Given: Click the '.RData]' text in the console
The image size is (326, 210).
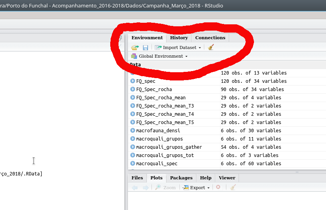Looking at the screenshot, I should [x=33, y=174].
